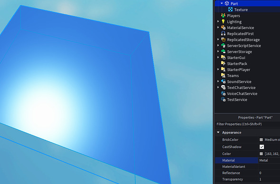Select the Players service label

click(x=233, y=16)
